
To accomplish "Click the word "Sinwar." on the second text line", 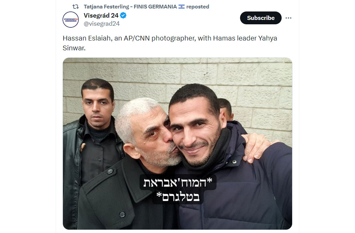I will (74, 48).
